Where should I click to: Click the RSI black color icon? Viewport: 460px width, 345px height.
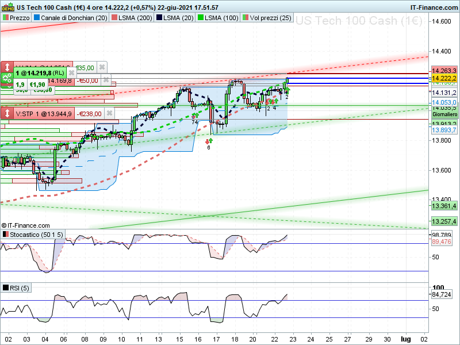coord(6,288)
